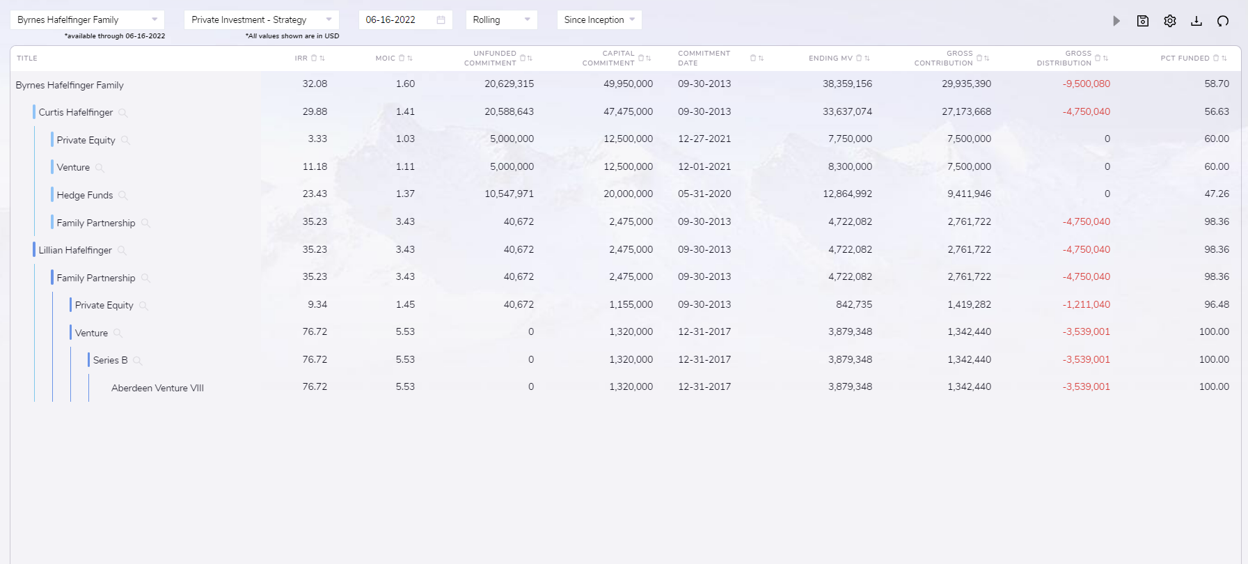Viewport: 1248px width, 564px height.
Task: Open the Byrnes Hafelfinger Family dropdown
Action: pos(87,19)
